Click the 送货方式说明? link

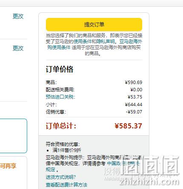(x=61, y=177)
